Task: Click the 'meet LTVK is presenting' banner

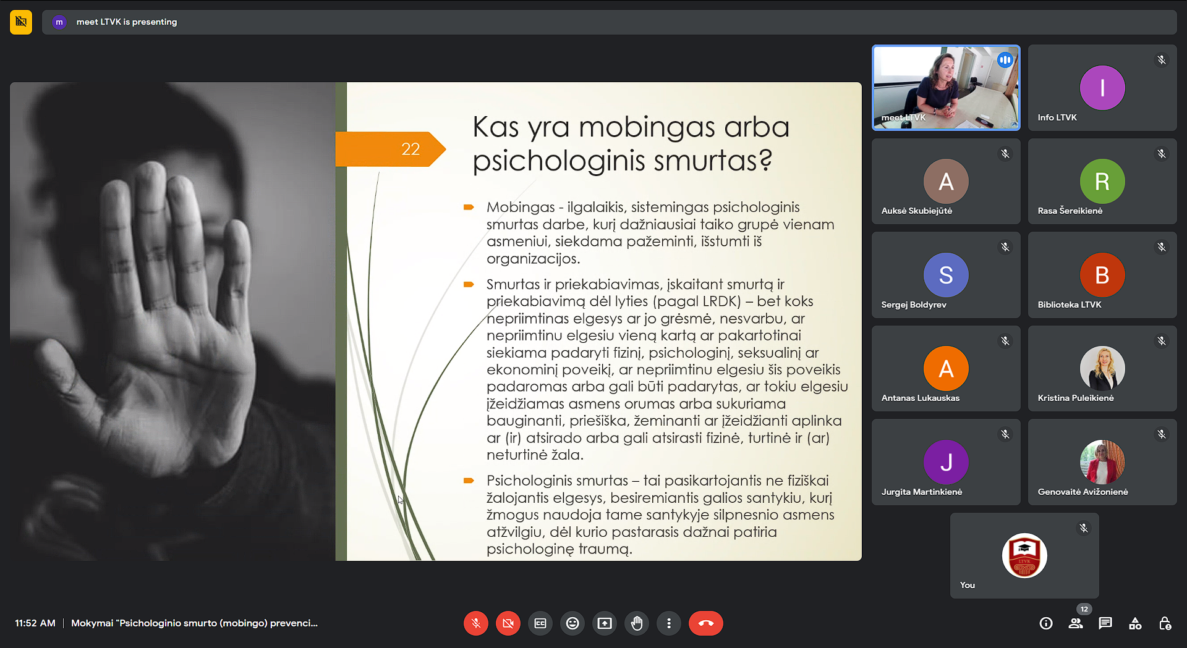Action: [609, 22]
